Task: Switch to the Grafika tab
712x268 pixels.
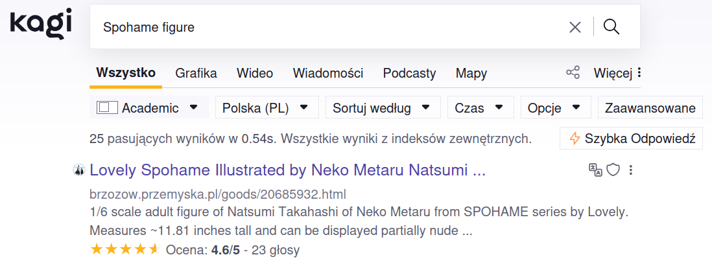Action: tap(196, 73)
